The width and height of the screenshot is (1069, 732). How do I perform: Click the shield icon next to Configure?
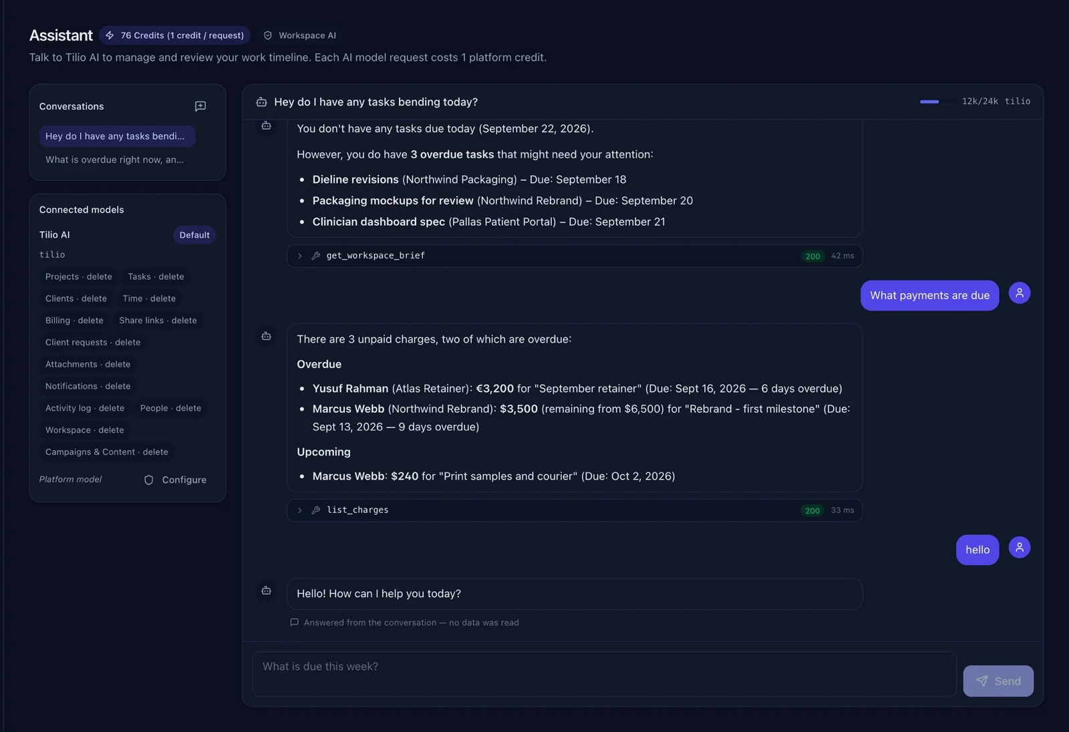[x=149, y=480]
